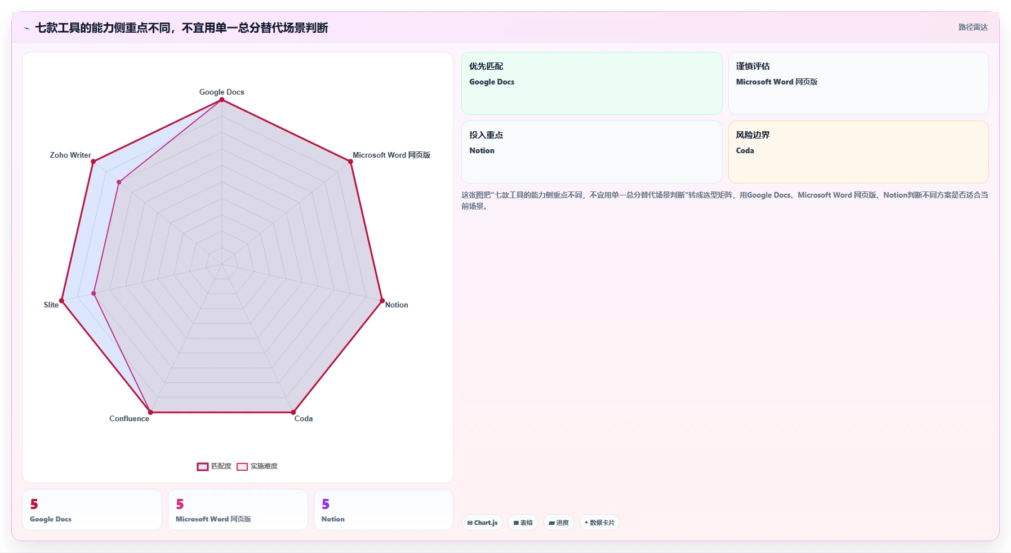1011x553 pixels.
Task: Select the data point at the Coda vertex
Action: 293,412
